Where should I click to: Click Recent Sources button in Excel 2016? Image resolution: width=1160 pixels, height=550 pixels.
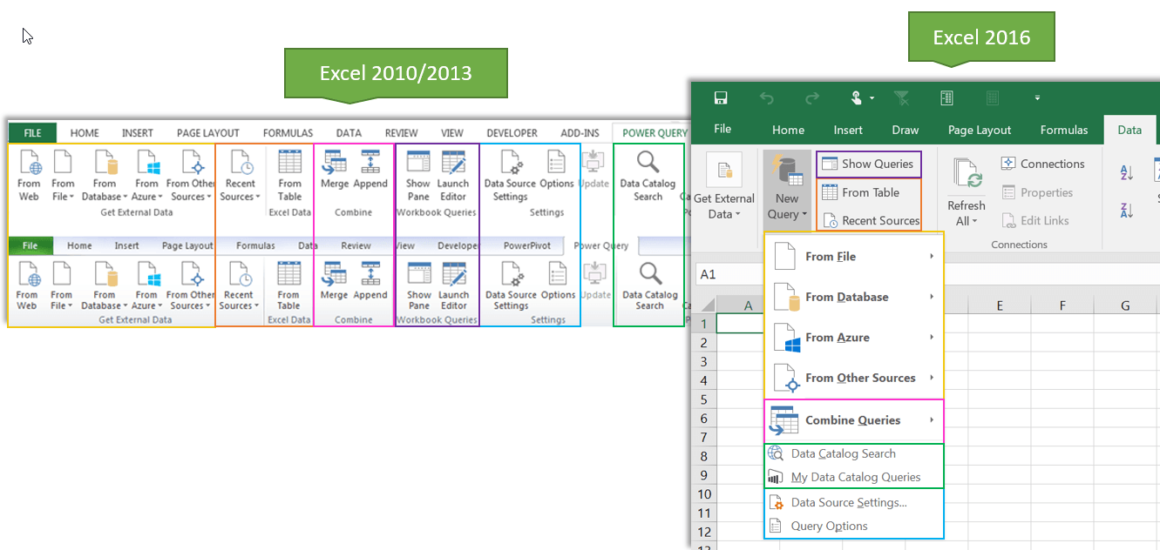click(871, 220)
